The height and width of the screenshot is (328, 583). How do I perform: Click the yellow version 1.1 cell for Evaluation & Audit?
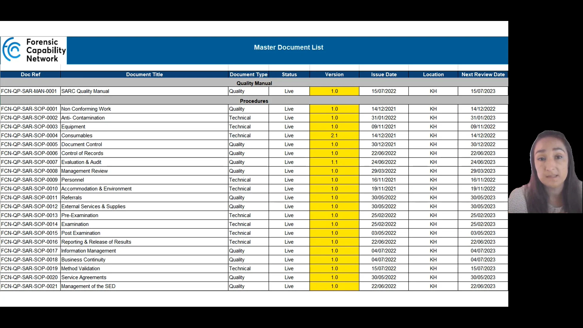(334, 162)
